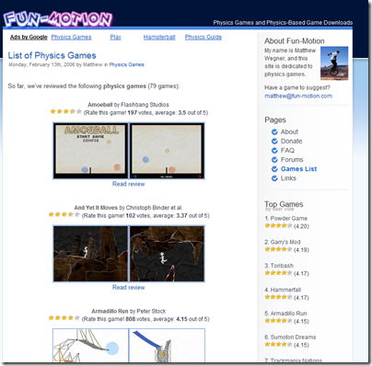This screenshot has height=366, width=372.
Task: Click Powder Game star rating
Action: [278, 225]
